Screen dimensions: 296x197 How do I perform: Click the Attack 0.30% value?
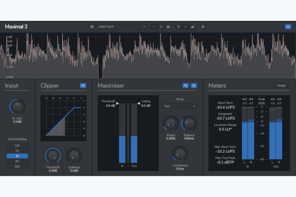click(170, 139)
